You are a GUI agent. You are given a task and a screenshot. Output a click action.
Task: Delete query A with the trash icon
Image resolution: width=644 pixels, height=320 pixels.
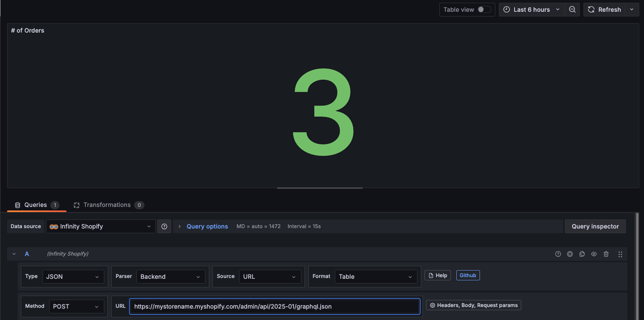click(x=606, y=254)
